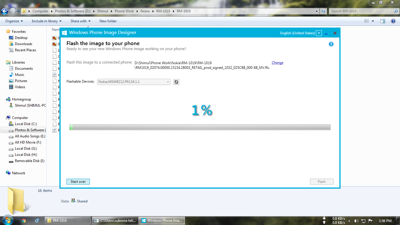This screenshot has height=225, width=400.
Task: Select Favorites in the navigation pane
Action: point(19,32)
